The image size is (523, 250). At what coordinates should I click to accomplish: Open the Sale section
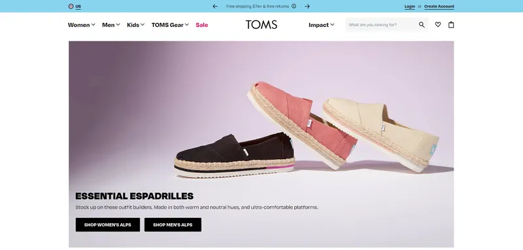[202, 25]
